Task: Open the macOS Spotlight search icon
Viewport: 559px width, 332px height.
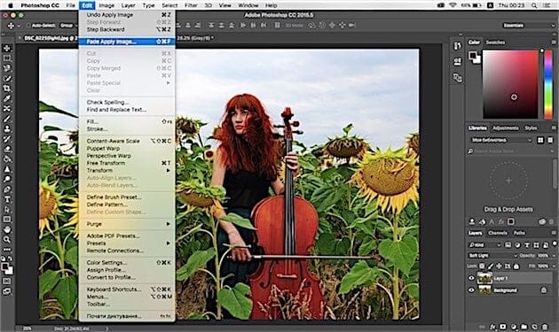Action: coord(533,5)
